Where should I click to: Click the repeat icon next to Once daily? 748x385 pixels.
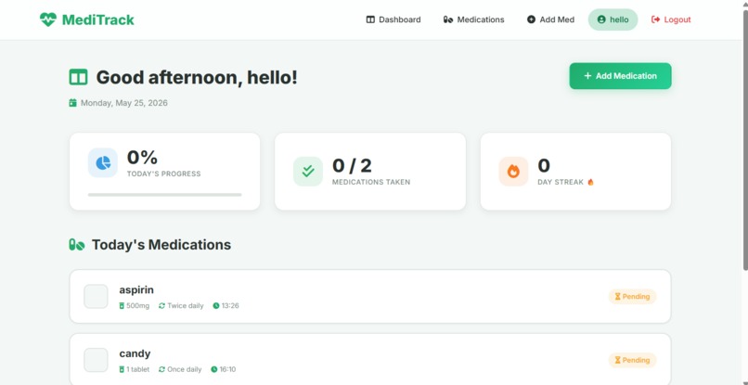[161, 369]
